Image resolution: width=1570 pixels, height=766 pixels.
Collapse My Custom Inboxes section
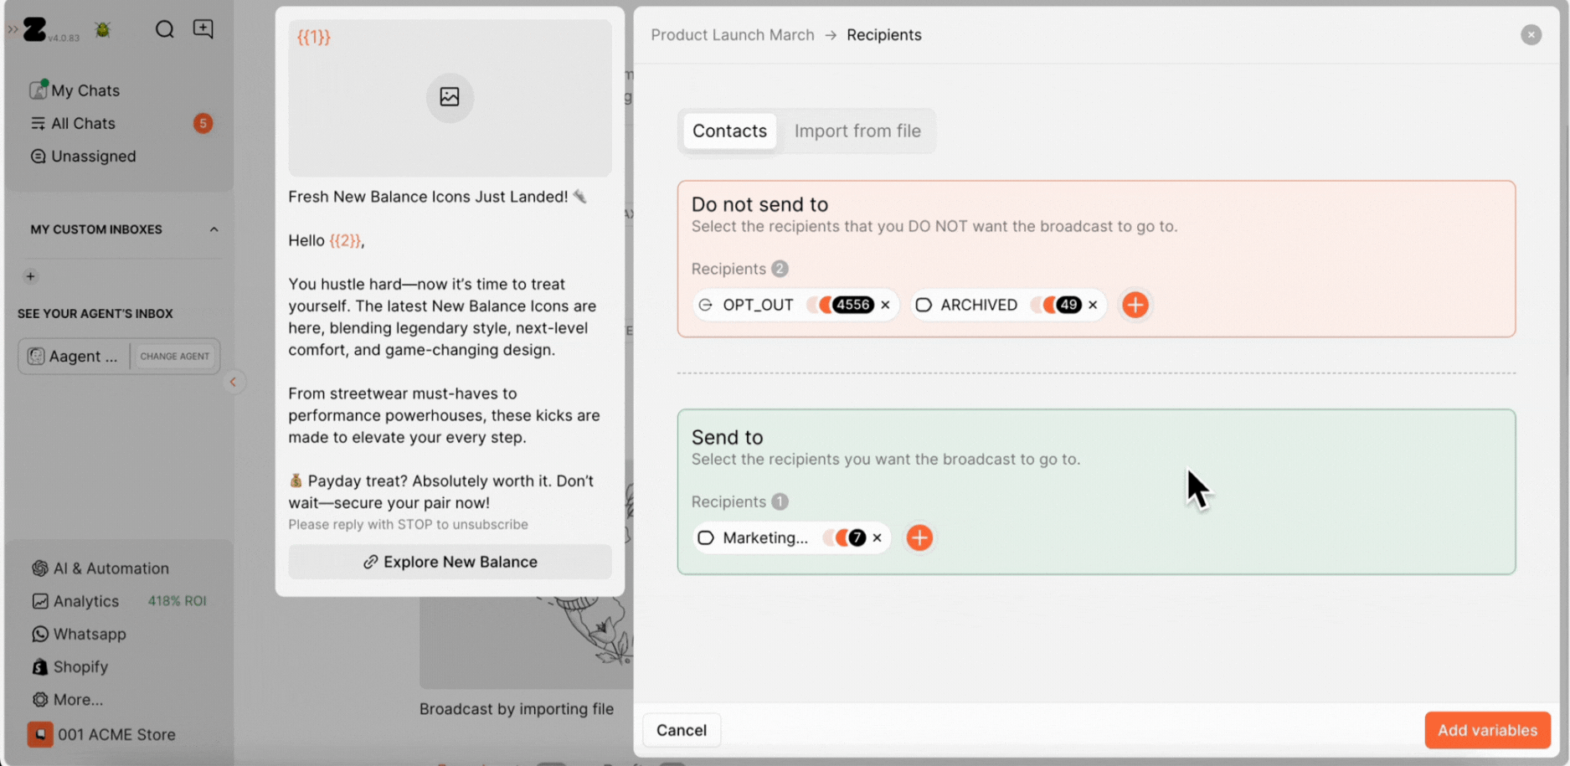[214, 229]
